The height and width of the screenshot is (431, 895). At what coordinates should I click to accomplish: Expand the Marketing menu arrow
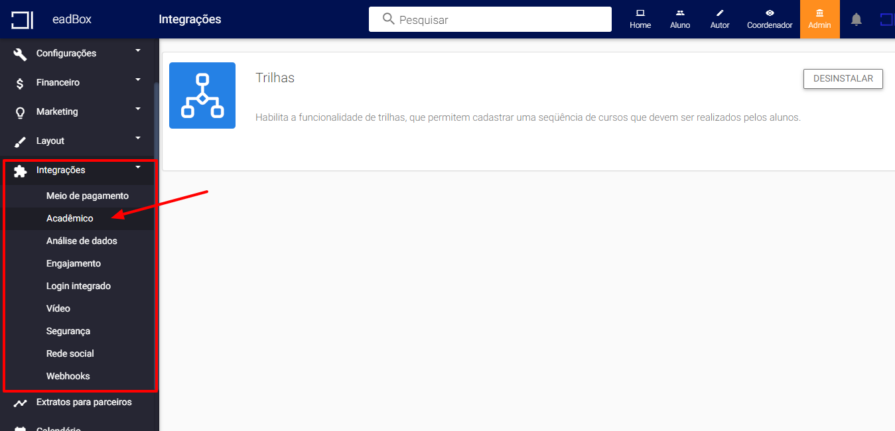pyautogui.click(x=138, y=109)
